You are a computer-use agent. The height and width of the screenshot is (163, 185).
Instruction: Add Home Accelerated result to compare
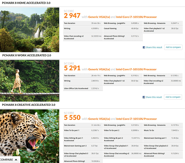click(173, 47)
